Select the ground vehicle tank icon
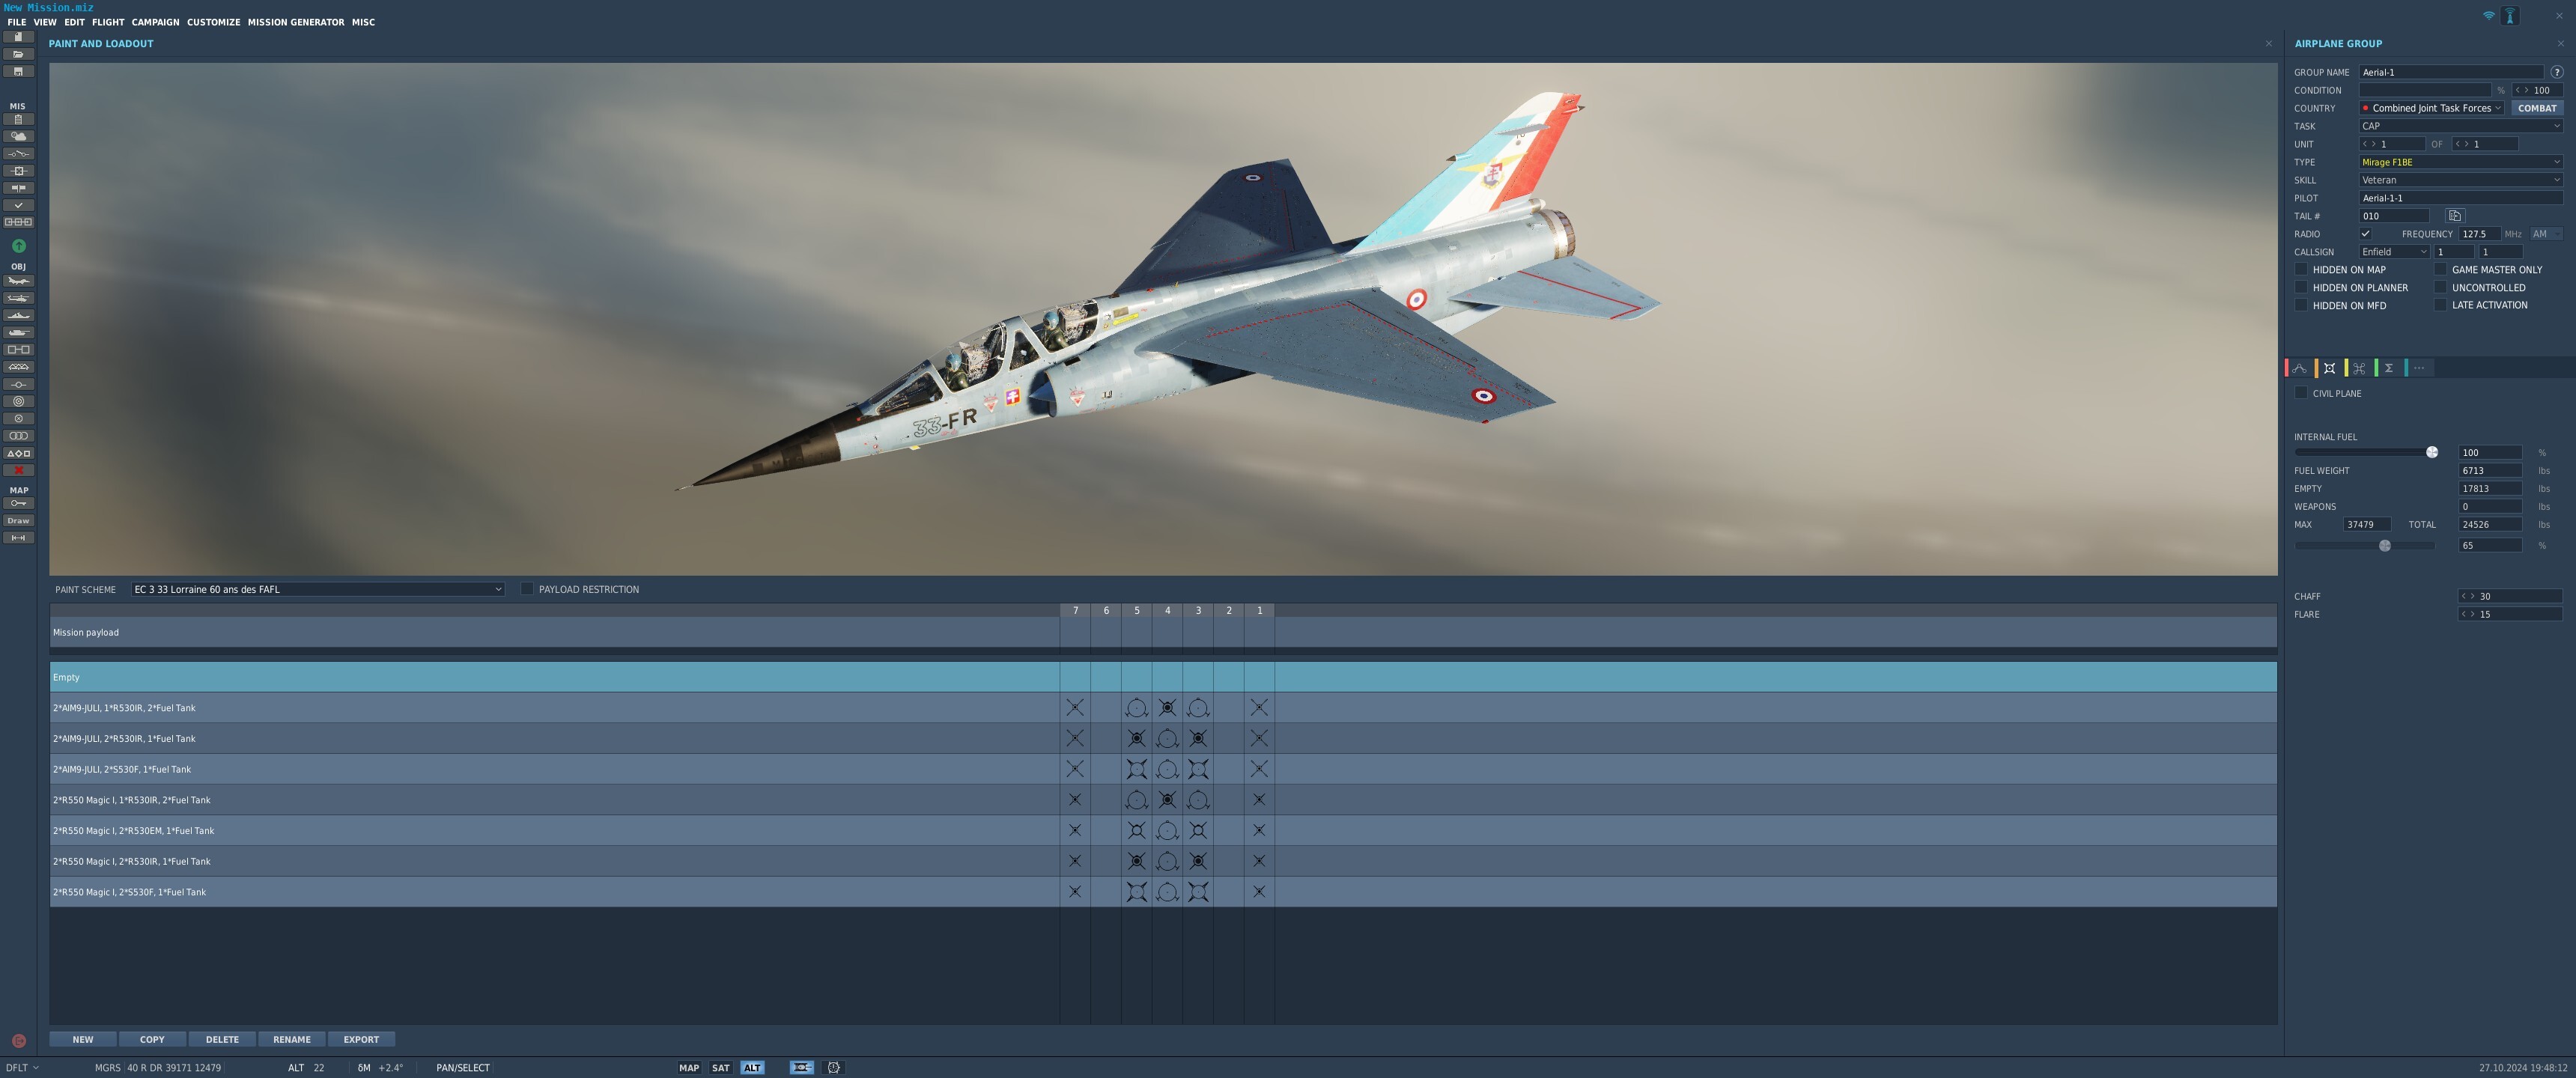Viewport: 2576px width, 1078px height. point(18,332)
